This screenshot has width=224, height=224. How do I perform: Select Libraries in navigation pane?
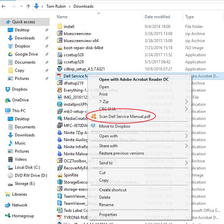[x=19, y=194]
